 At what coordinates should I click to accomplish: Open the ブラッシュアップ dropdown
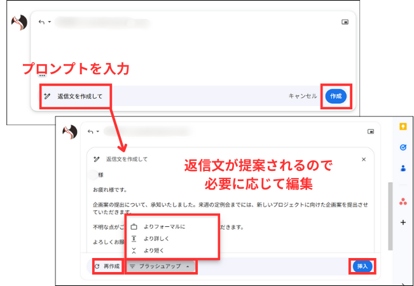click(x=161, y=266)
